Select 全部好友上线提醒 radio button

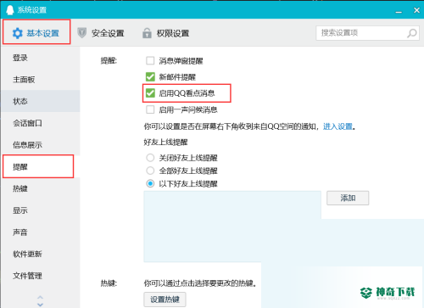tap(150, 171)
